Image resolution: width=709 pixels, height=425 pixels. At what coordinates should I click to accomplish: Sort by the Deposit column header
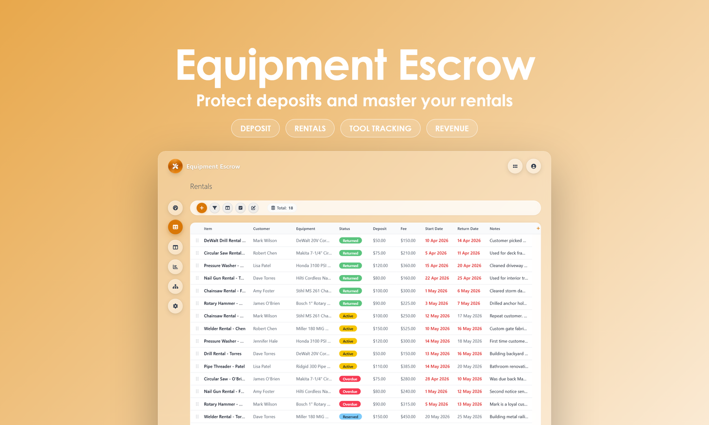pyautogui.click(x=380, y=228)
